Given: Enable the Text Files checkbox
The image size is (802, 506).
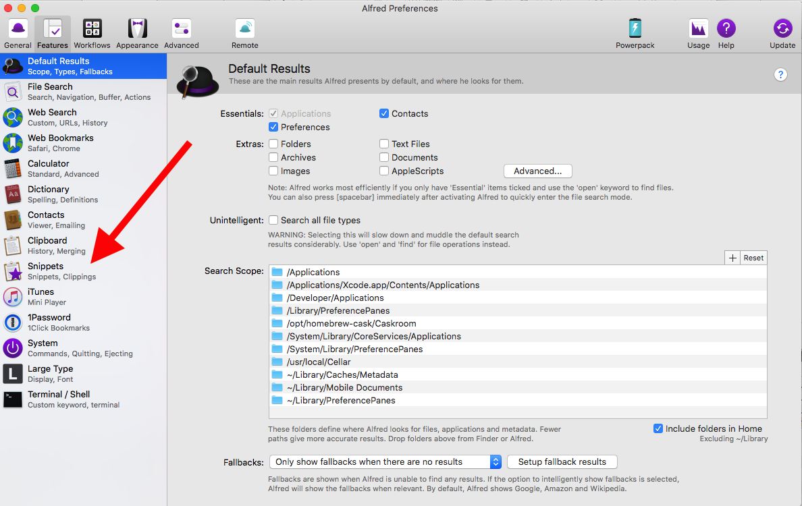Looking at the screenshot, I should pos(384,144).
